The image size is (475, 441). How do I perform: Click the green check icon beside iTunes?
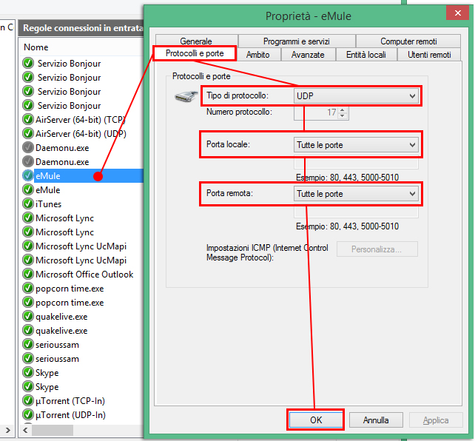pyautogui.click(x=28, y=203)
